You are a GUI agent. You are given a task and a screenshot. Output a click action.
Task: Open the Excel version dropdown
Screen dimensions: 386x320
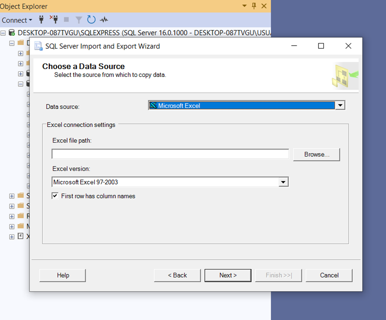click(x=283, y=182)
